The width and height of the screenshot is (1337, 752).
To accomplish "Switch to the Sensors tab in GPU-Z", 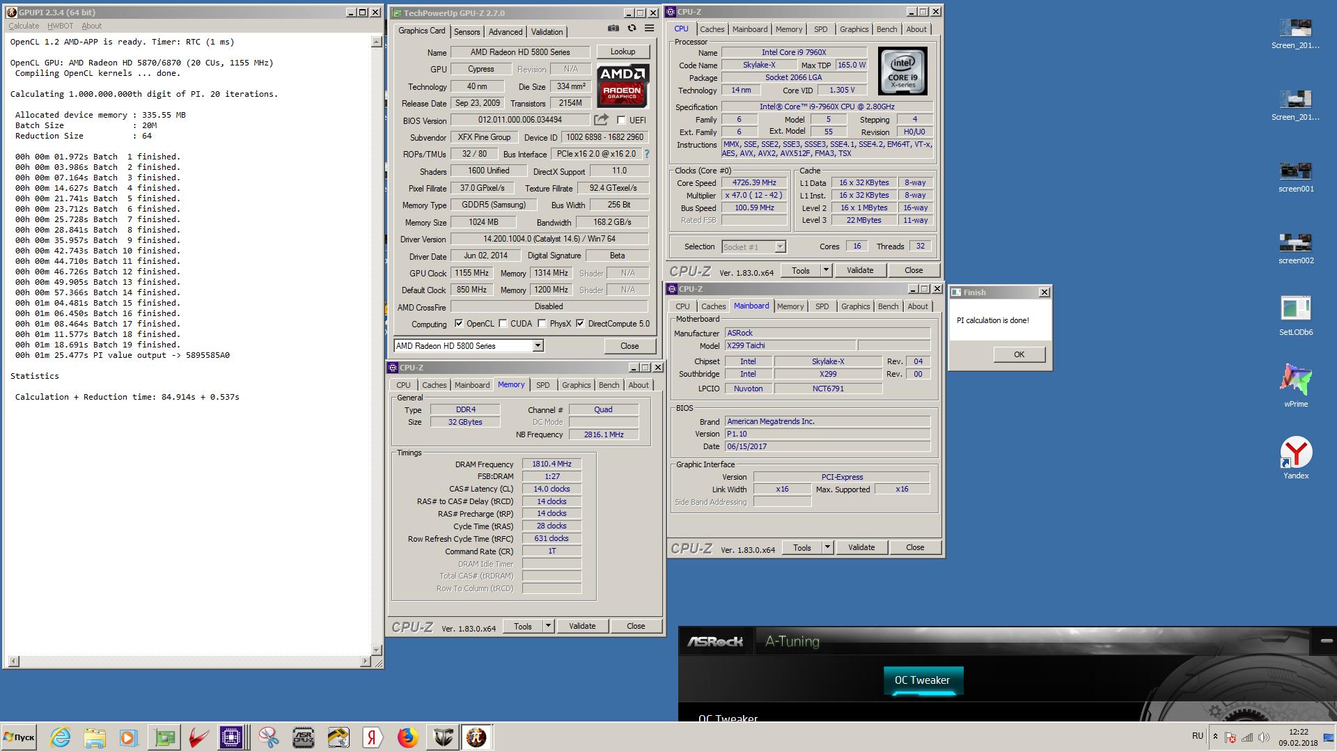I will point(467,31).
